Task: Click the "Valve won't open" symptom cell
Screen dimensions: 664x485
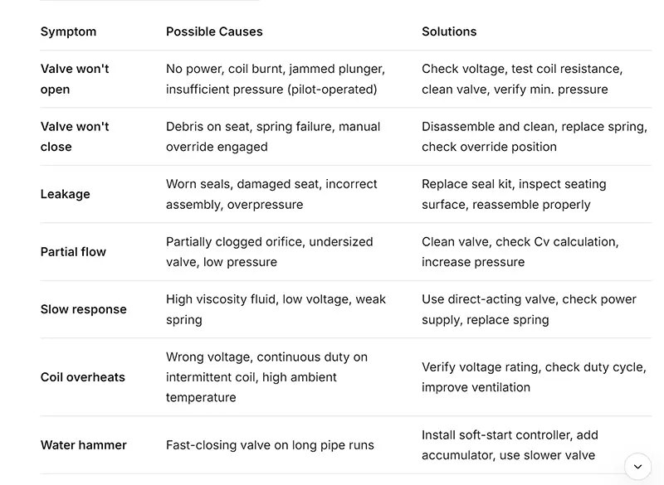Action: pos(75,79)
